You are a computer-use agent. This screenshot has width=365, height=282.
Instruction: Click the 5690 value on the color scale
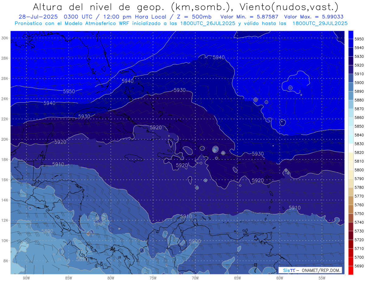359,266
